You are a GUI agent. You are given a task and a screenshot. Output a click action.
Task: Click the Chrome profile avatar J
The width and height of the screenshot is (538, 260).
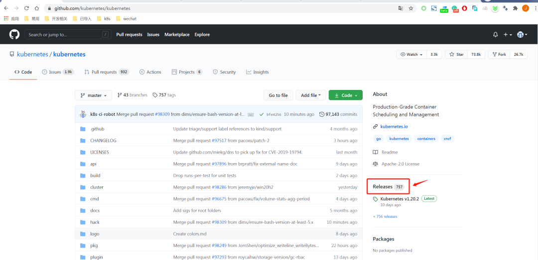[526, 8]
